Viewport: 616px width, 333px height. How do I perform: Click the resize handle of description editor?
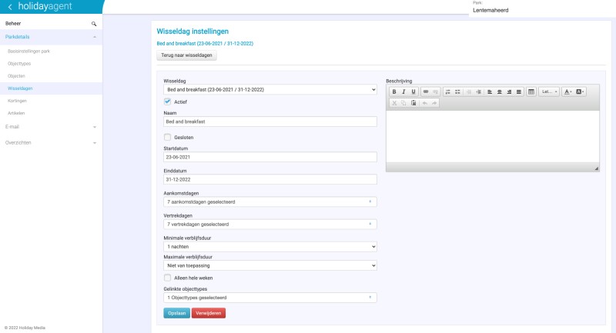596,168
